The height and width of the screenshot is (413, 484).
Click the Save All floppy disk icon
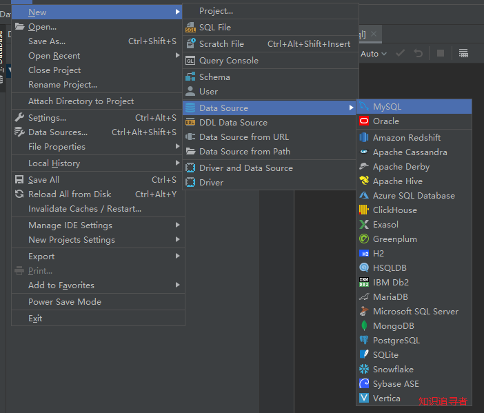point(19,180)
